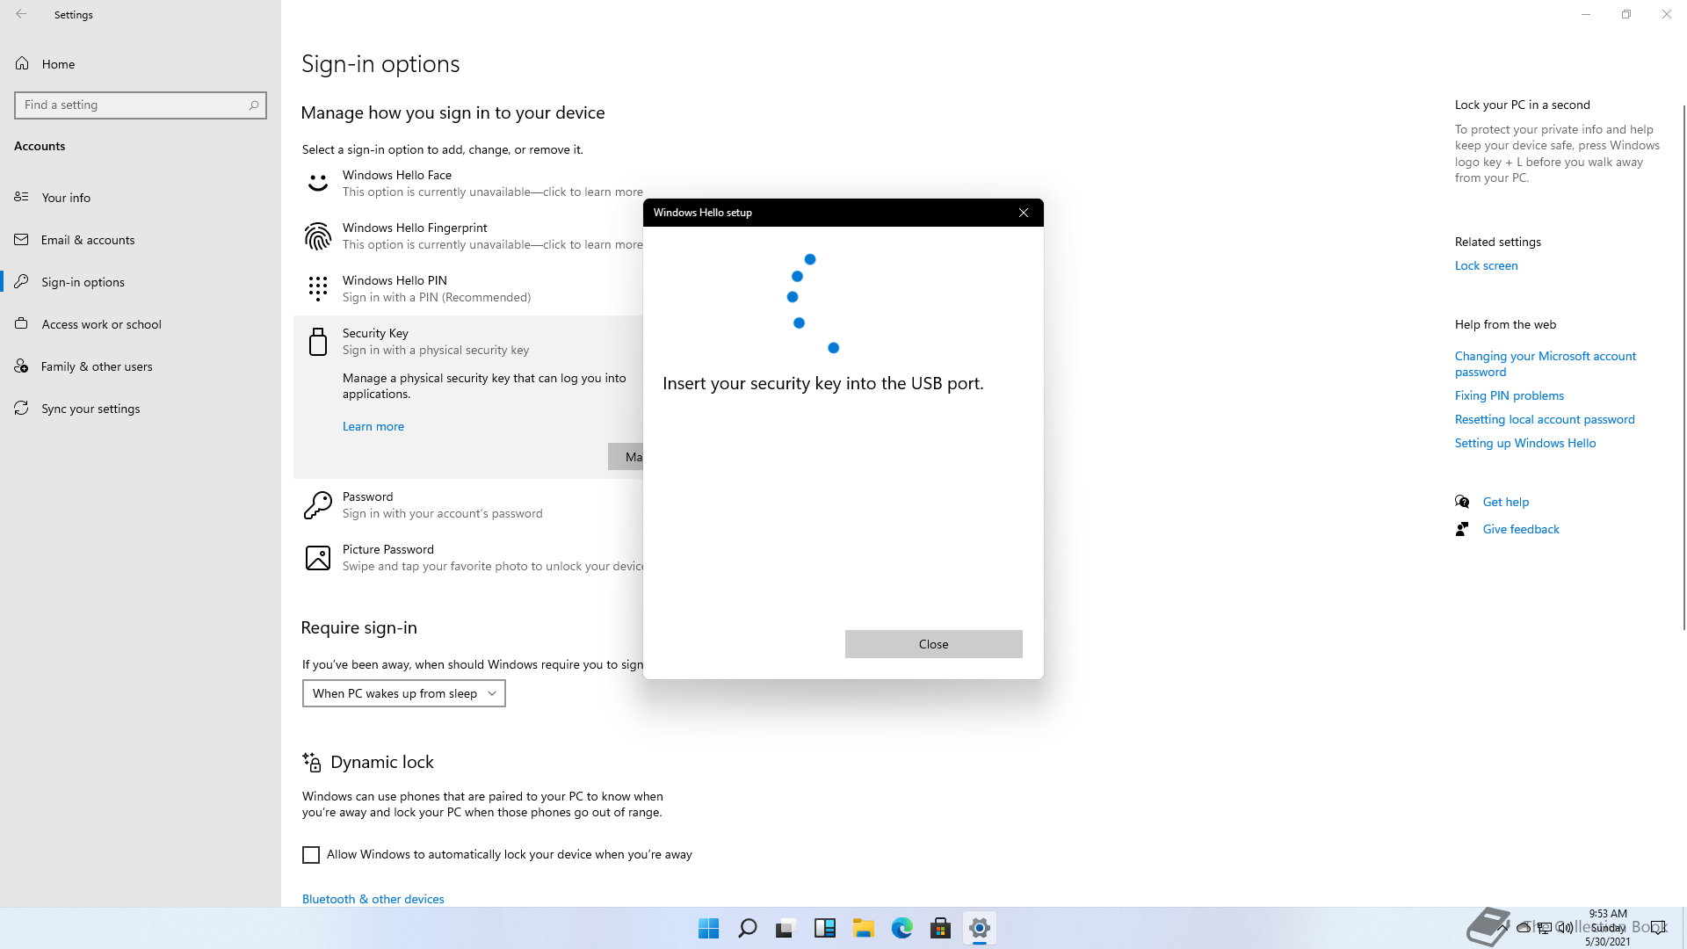Screen dimensions: 1687x949
Task: Click the Settings back arrow
Action: pos(21,14)
